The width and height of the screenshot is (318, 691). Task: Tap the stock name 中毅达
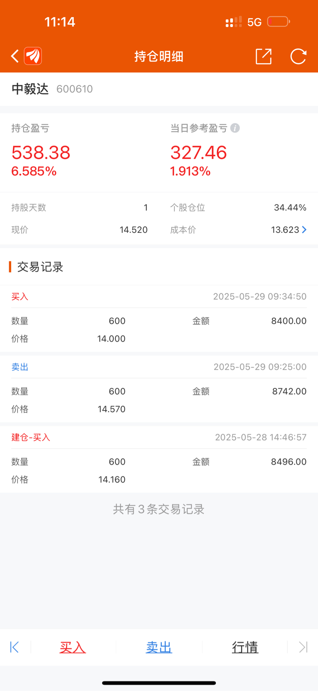coord(30,89)
